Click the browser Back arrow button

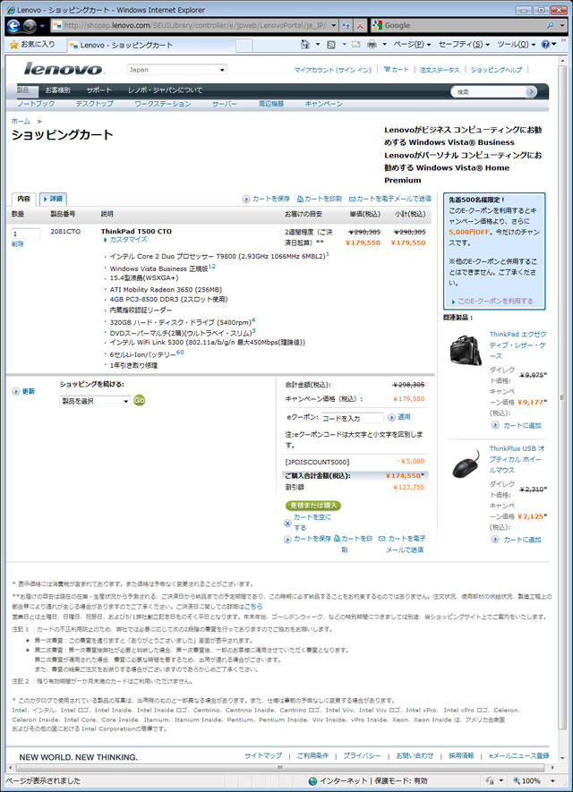(13, 25)
